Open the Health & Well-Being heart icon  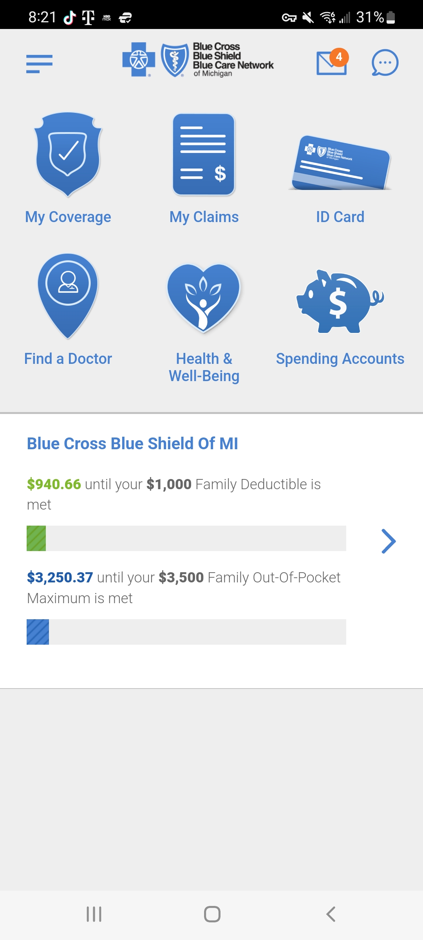pos(204,298)
